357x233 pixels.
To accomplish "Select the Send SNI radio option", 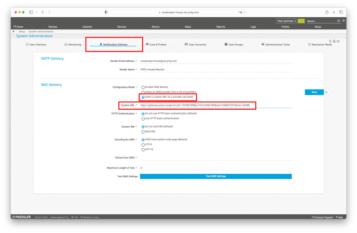I will [143, 132].
